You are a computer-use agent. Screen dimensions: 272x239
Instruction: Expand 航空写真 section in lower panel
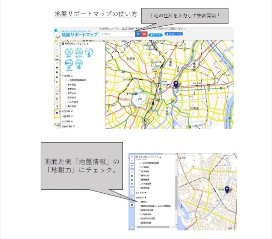[141, 193]
